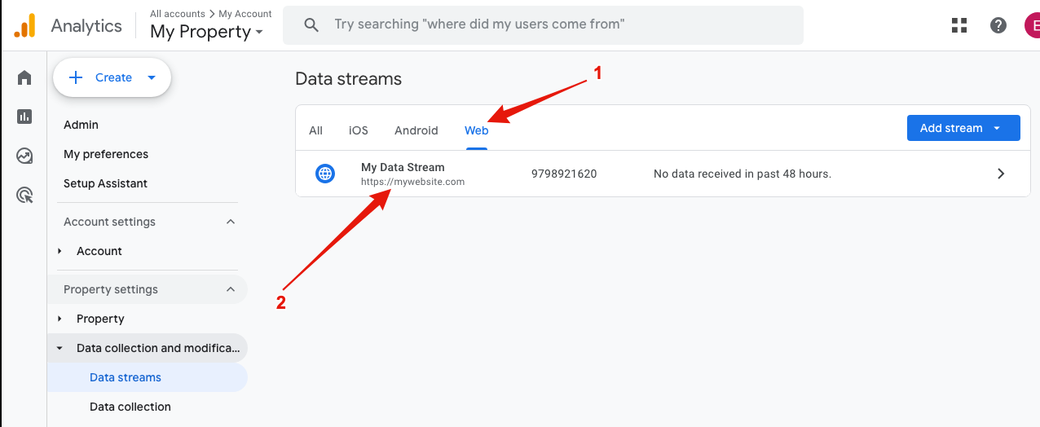Open the Home icon in sidebar
This screenshot has height=427, width=1040.
24,77
